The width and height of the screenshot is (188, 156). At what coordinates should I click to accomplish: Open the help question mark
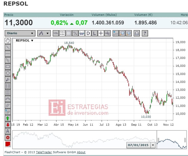tap(145, 33)
